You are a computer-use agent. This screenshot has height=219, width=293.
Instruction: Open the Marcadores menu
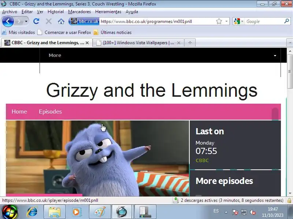[79, 12]
